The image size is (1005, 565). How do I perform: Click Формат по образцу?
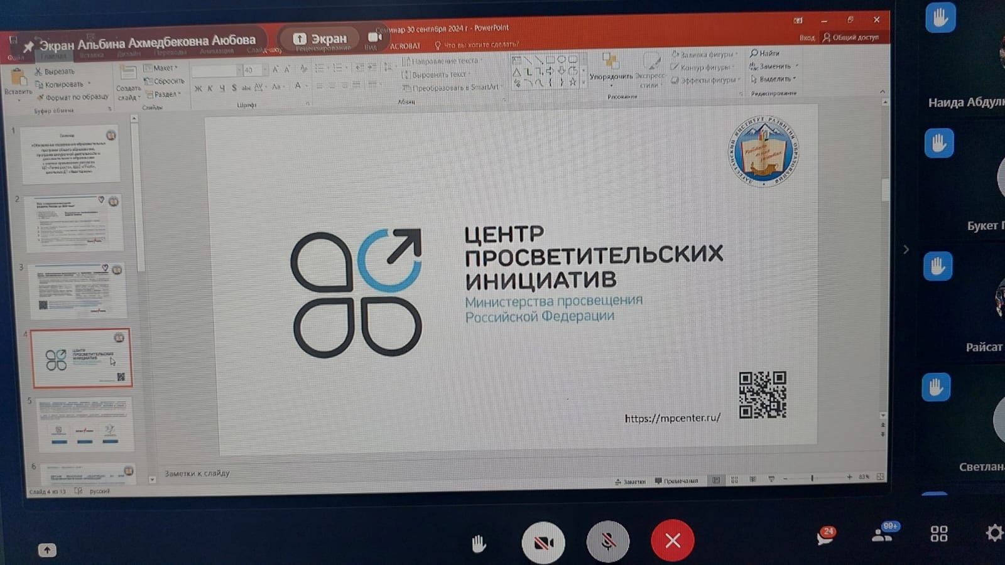click(x=73, y=97)
